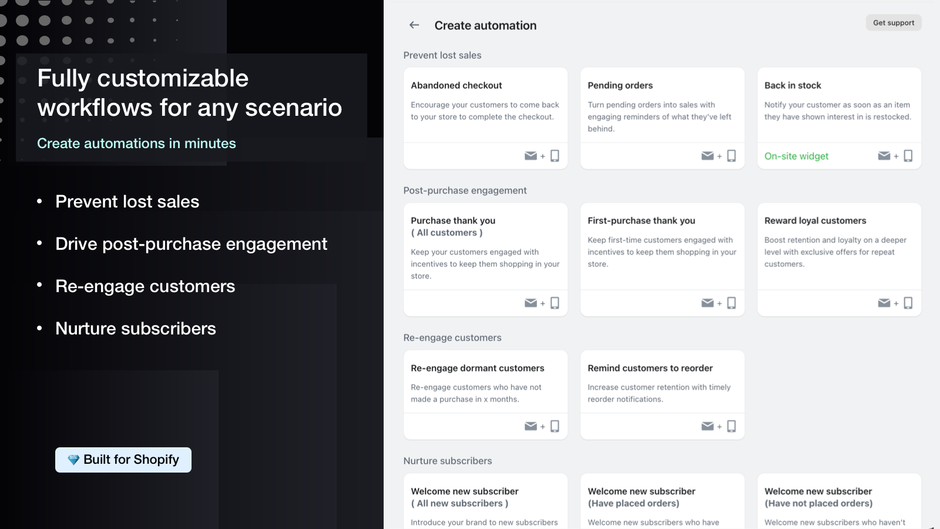Open Welcome new subscriber (All new subscribers)

pyautogui.click(x=485, y=501)
